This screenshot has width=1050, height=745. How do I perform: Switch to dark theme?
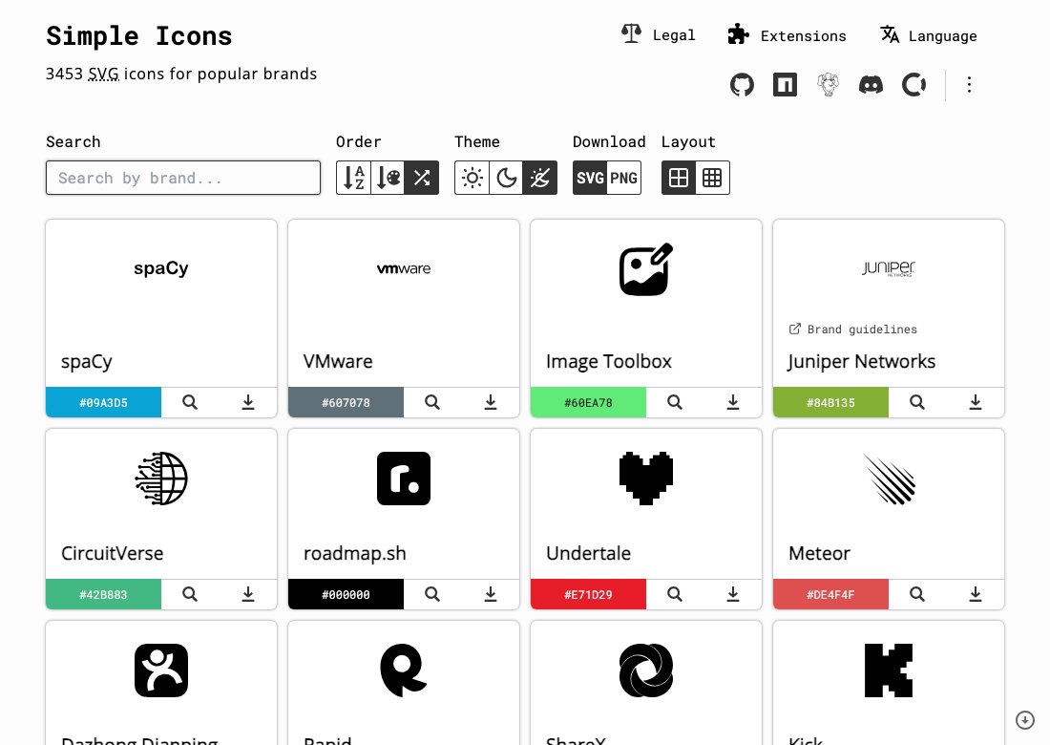(506, 178)
